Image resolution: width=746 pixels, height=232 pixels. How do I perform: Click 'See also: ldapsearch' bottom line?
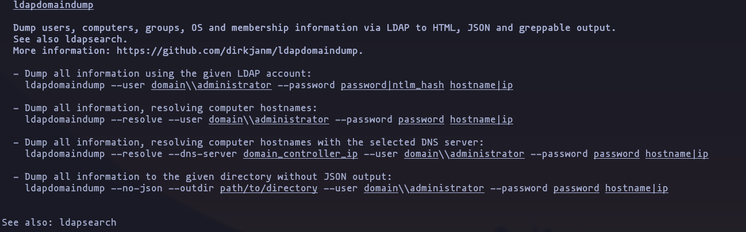click(59, 222)
